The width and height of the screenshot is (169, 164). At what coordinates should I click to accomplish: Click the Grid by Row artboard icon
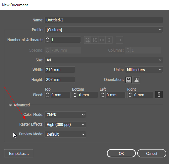87,40
